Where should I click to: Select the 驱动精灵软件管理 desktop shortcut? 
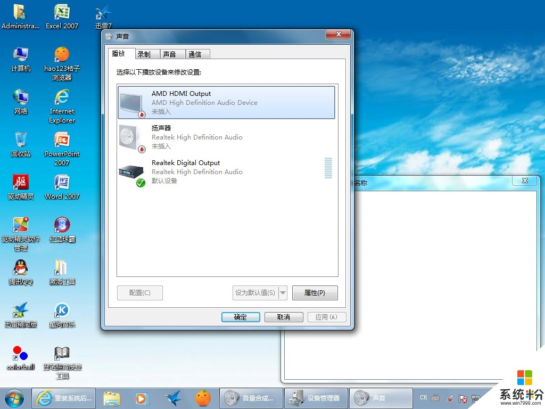click(21, 234)
